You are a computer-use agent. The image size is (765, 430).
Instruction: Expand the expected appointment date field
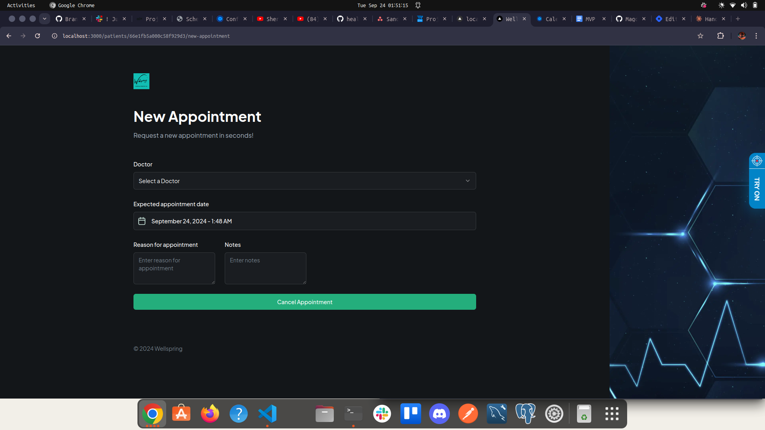click(x=305, y=221)
